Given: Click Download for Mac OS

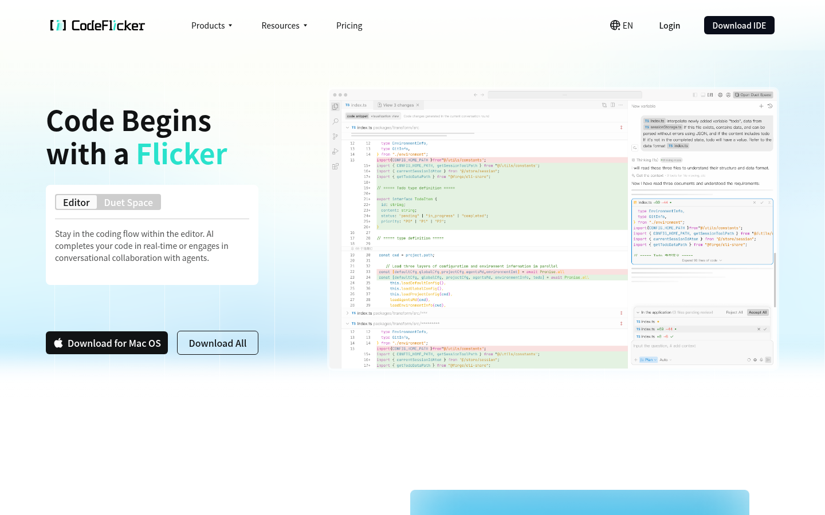Looking at the screenshot, I should (107, 343).
